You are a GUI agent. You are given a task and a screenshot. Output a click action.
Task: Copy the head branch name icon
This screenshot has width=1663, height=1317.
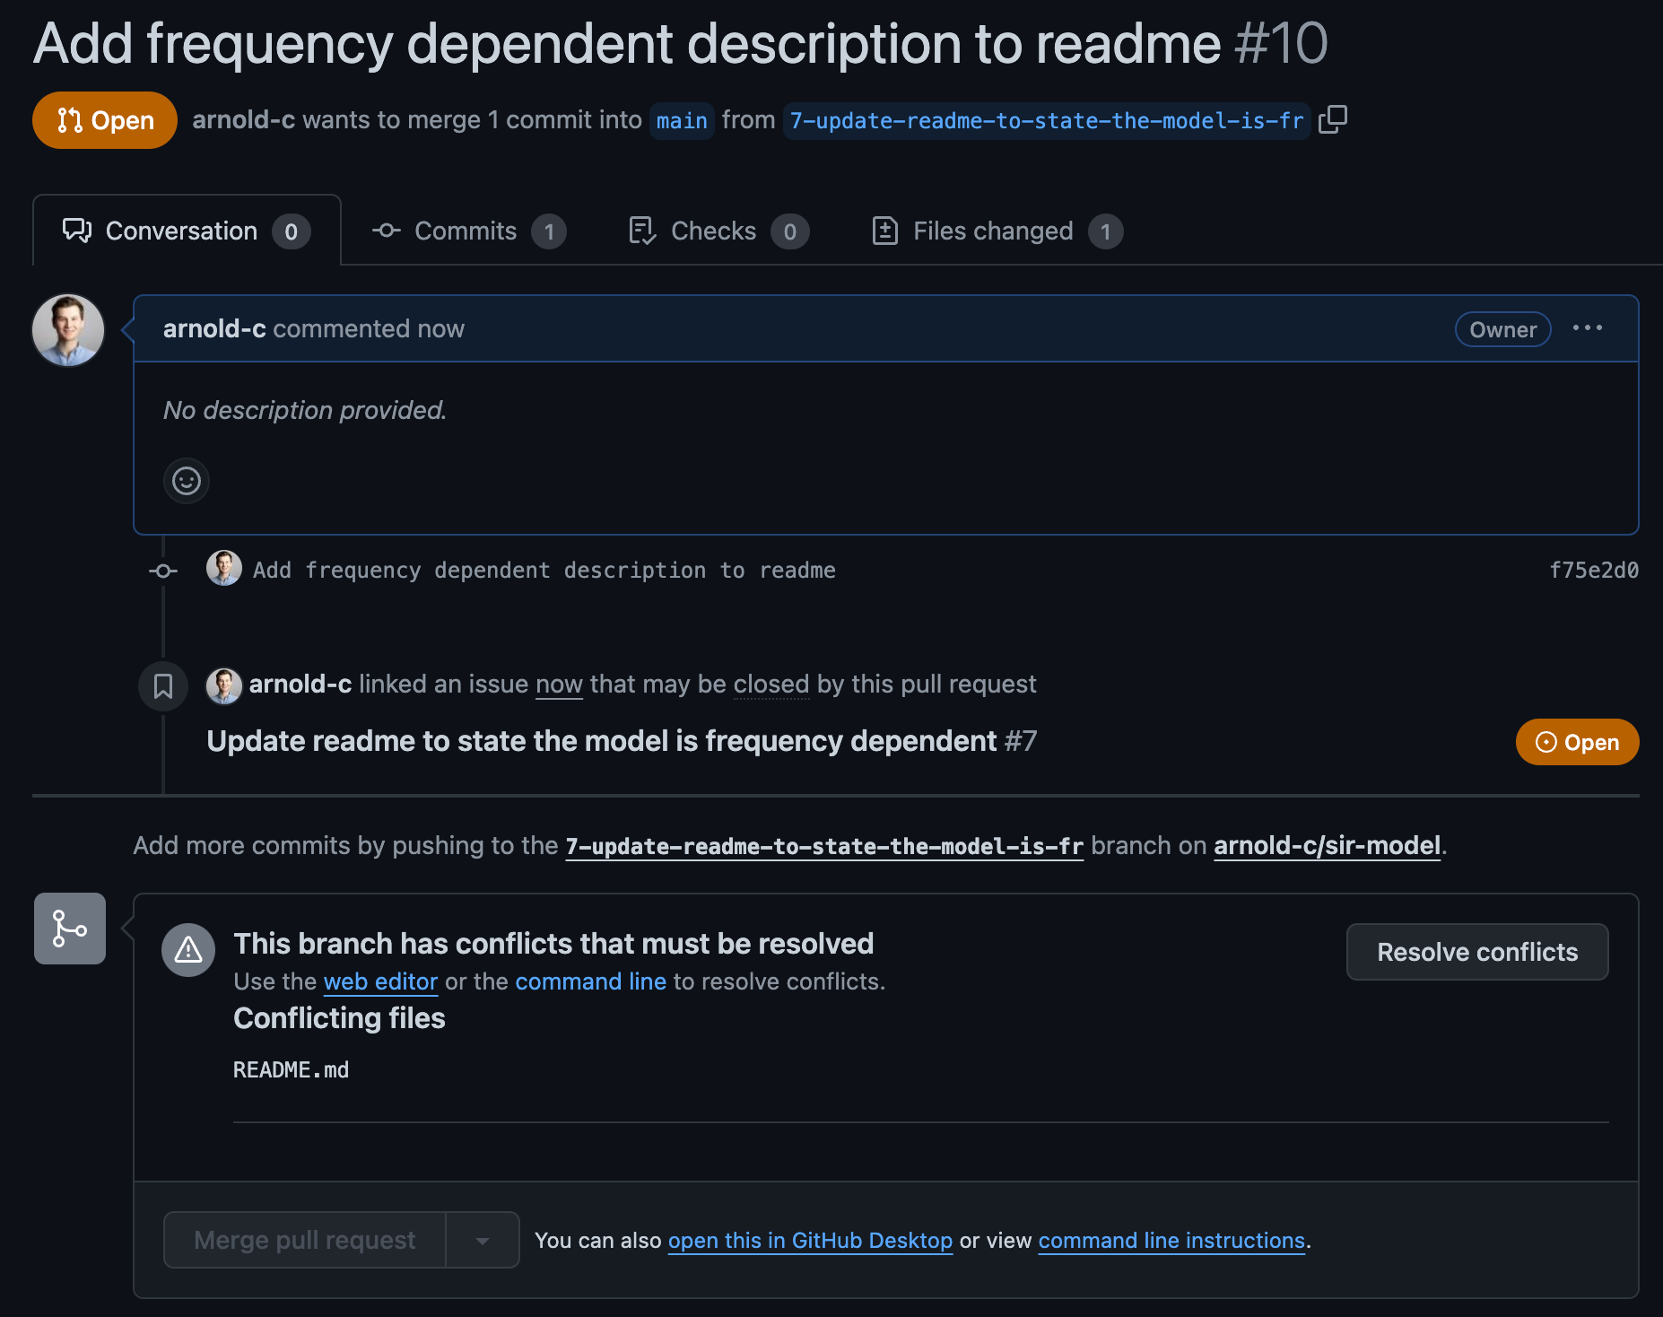(x=1333, y=119)
